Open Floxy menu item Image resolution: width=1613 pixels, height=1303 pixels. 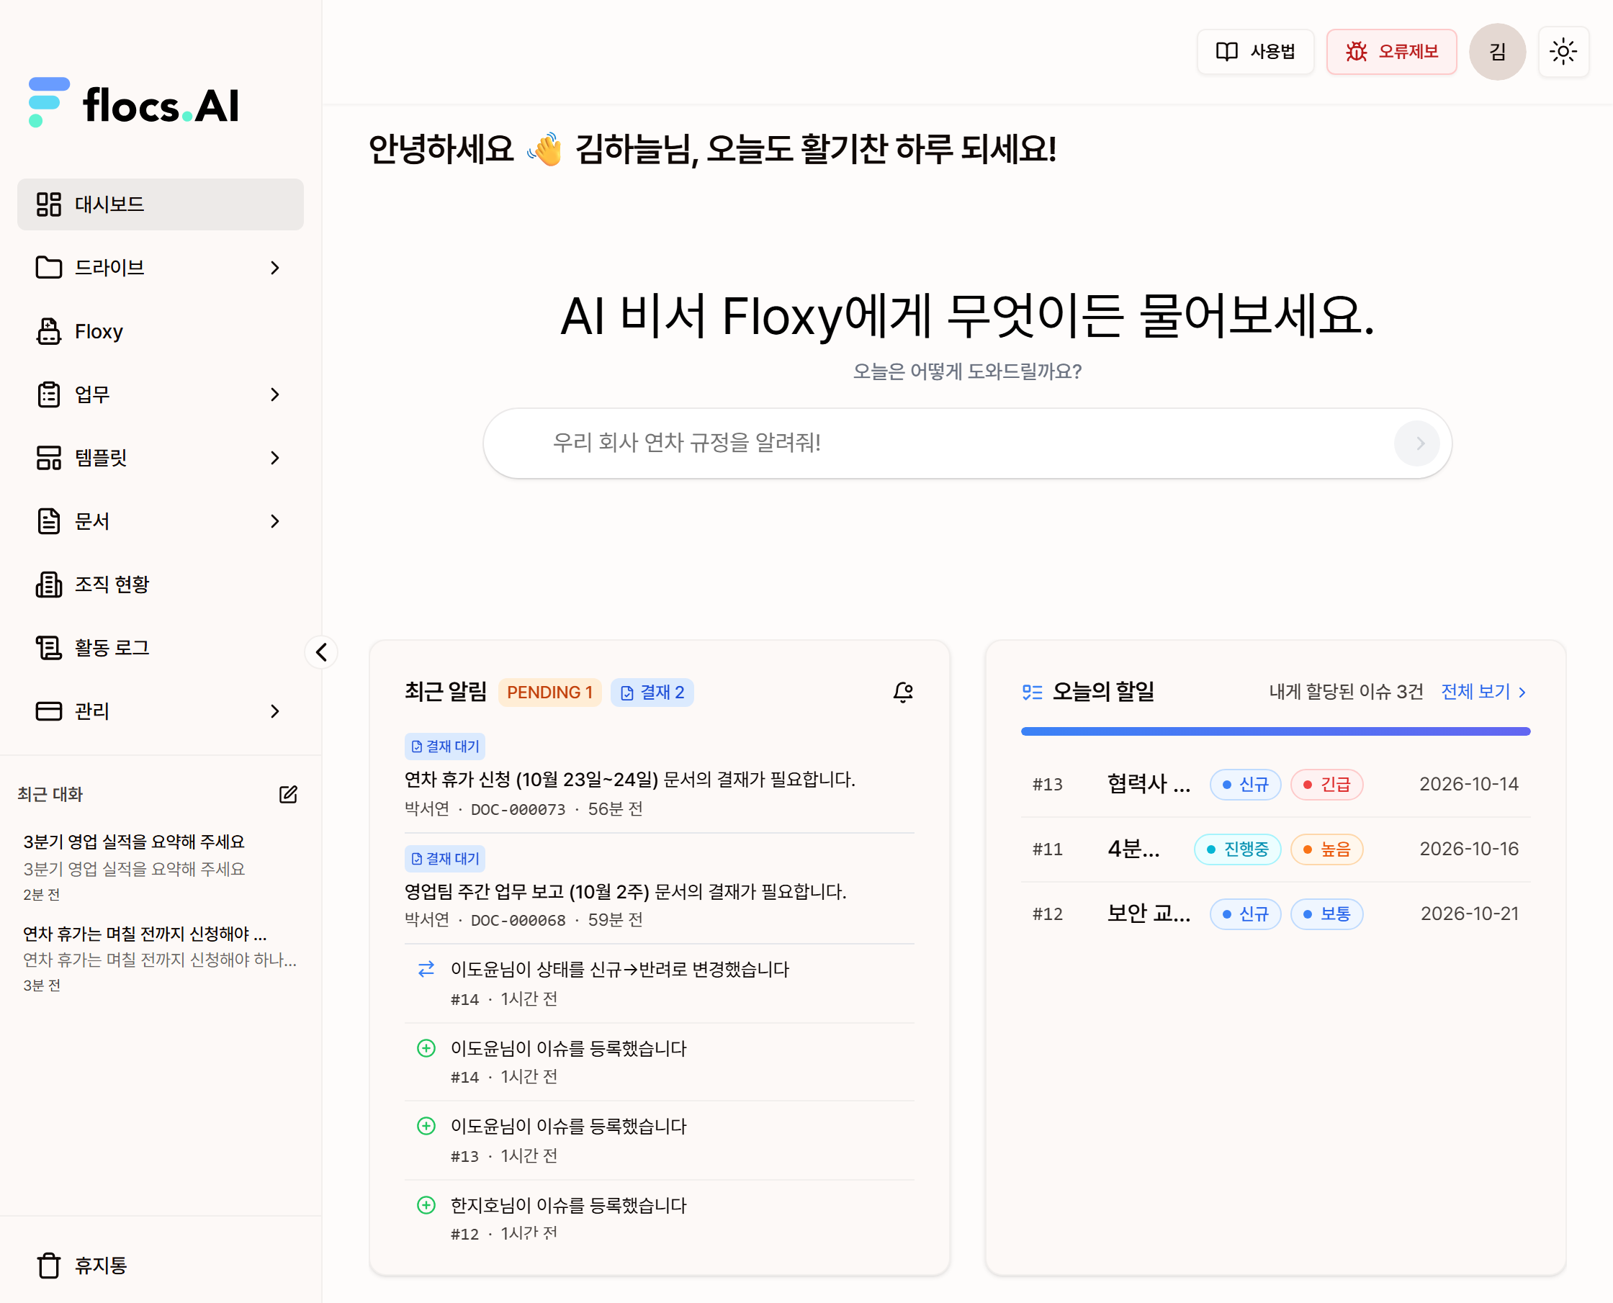point(160,331)
